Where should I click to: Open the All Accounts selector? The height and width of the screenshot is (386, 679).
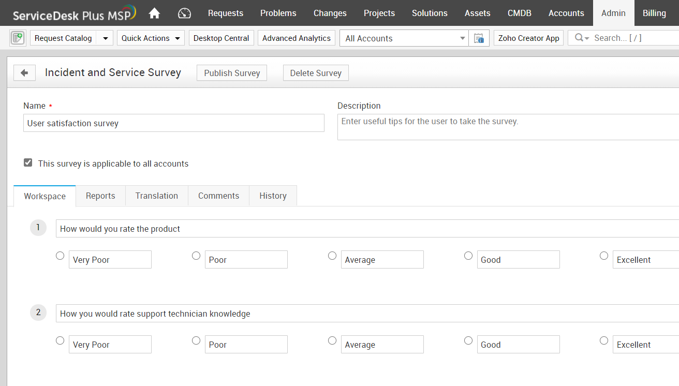(404, 38)
